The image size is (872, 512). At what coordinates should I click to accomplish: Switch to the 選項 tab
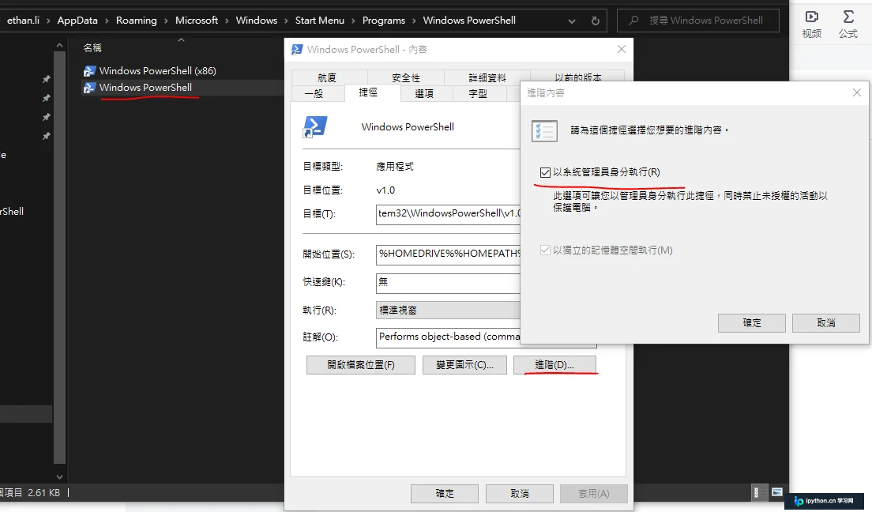pyautogui.click(x=424, y=93)
